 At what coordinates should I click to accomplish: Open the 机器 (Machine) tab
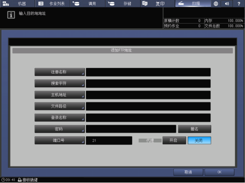pos(18,3)
